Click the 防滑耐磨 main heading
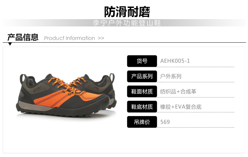The image size is (248, 157). 127,12
